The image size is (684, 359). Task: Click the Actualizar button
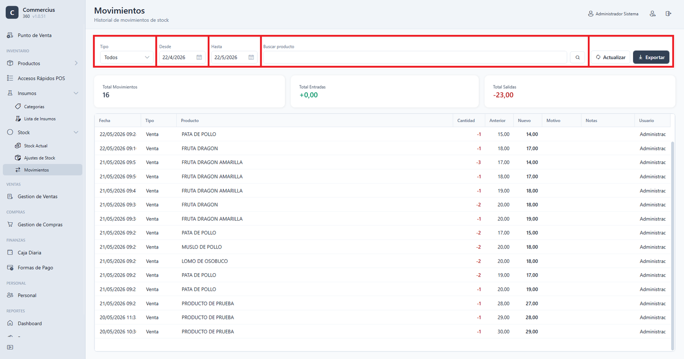pyautogui.click(x=610, y=57)
